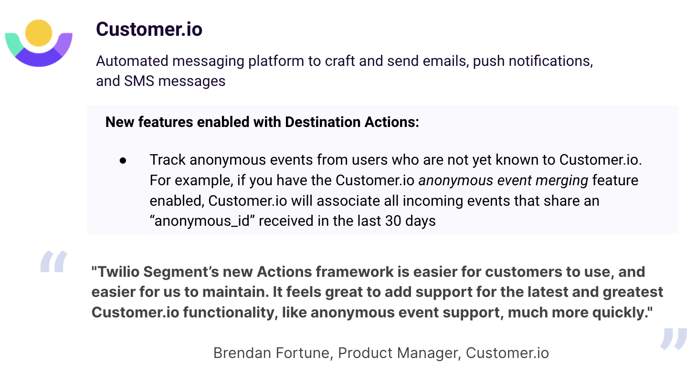Click the closing quotation mark graphic

674,338
